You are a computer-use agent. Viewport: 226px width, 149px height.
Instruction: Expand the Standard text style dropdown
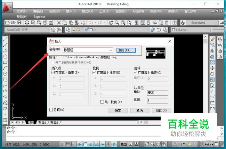point(216,23)
